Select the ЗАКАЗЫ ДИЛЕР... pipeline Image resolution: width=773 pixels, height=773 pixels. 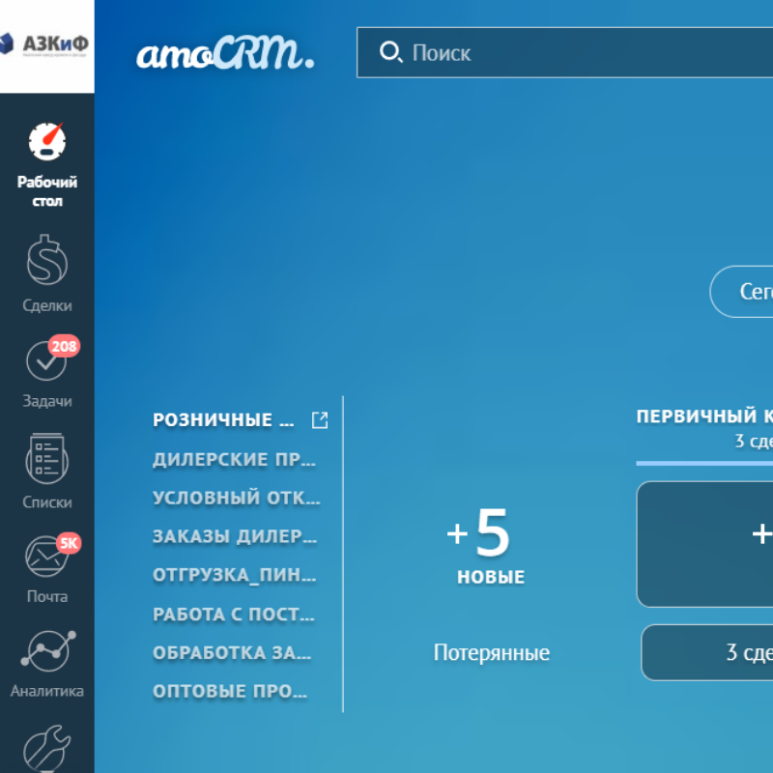point(234,537)
